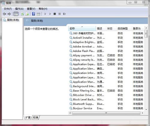Image resolution: width=150 pixels, height=126 pixels.
Task: Click the Forward arrow toolbar icon
Action: tap(9, 14)
